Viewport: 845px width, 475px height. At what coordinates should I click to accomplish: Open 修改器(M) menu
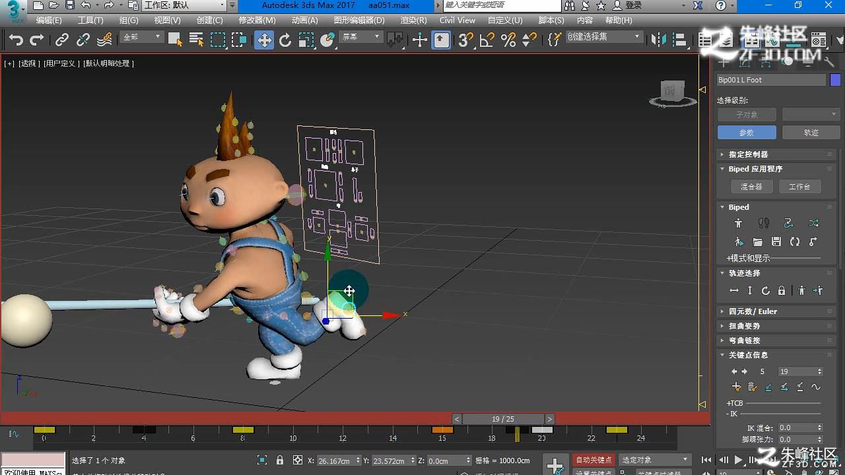point(257,20)
